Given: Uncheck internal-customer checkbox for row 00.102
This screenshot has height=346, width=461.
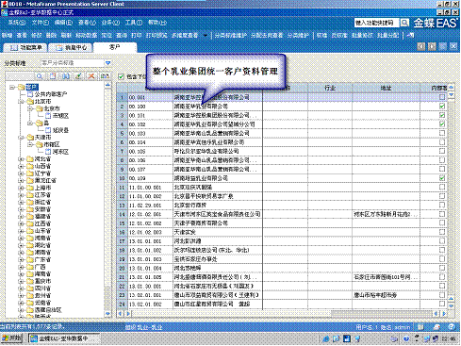Looking at the screenshot, I should (442, 124).
